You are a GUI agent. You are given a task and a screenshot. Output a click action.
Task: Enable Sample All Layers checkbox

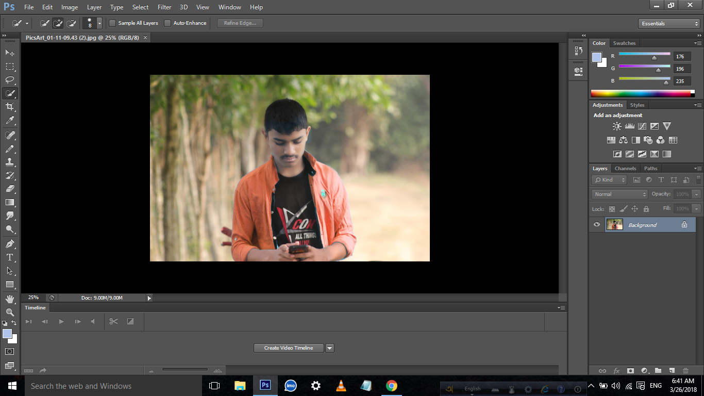click(x=112, y=23)
